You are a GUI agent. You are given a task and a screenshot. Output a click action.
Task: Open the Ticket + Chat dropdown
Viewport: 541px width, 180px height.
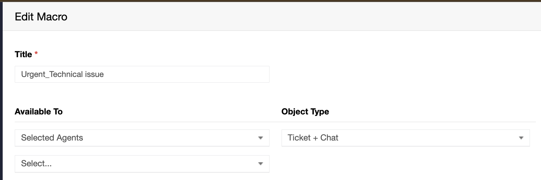(x=405, y=138)
